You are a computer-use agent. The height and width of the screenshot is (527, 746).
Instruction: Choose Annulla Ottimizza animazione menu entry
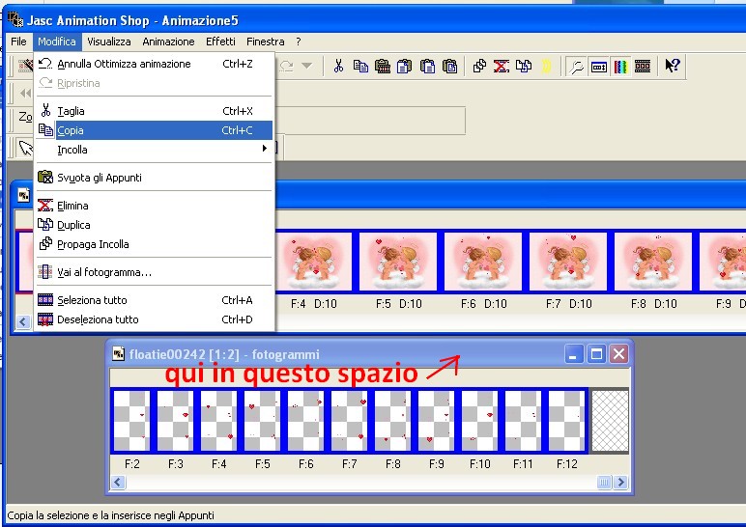pos(155,64)
